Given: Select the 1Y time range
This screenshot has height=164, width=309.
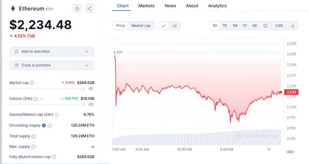Looking at the screenshot, I should coord(245,26).
